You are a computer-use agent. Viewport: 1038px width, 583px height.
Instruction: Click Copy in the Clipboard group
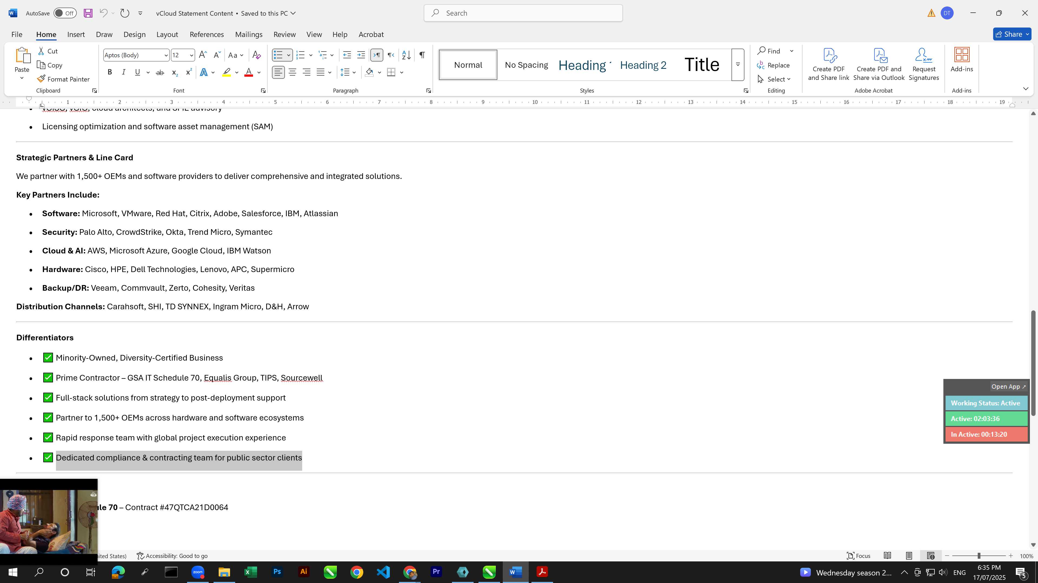[49, 65]
